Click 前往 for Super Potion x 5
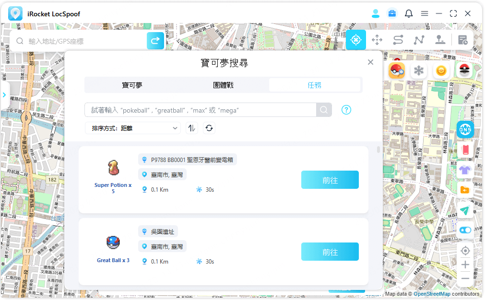Screen dimensions: 485x300 click(x=330, y=180)
